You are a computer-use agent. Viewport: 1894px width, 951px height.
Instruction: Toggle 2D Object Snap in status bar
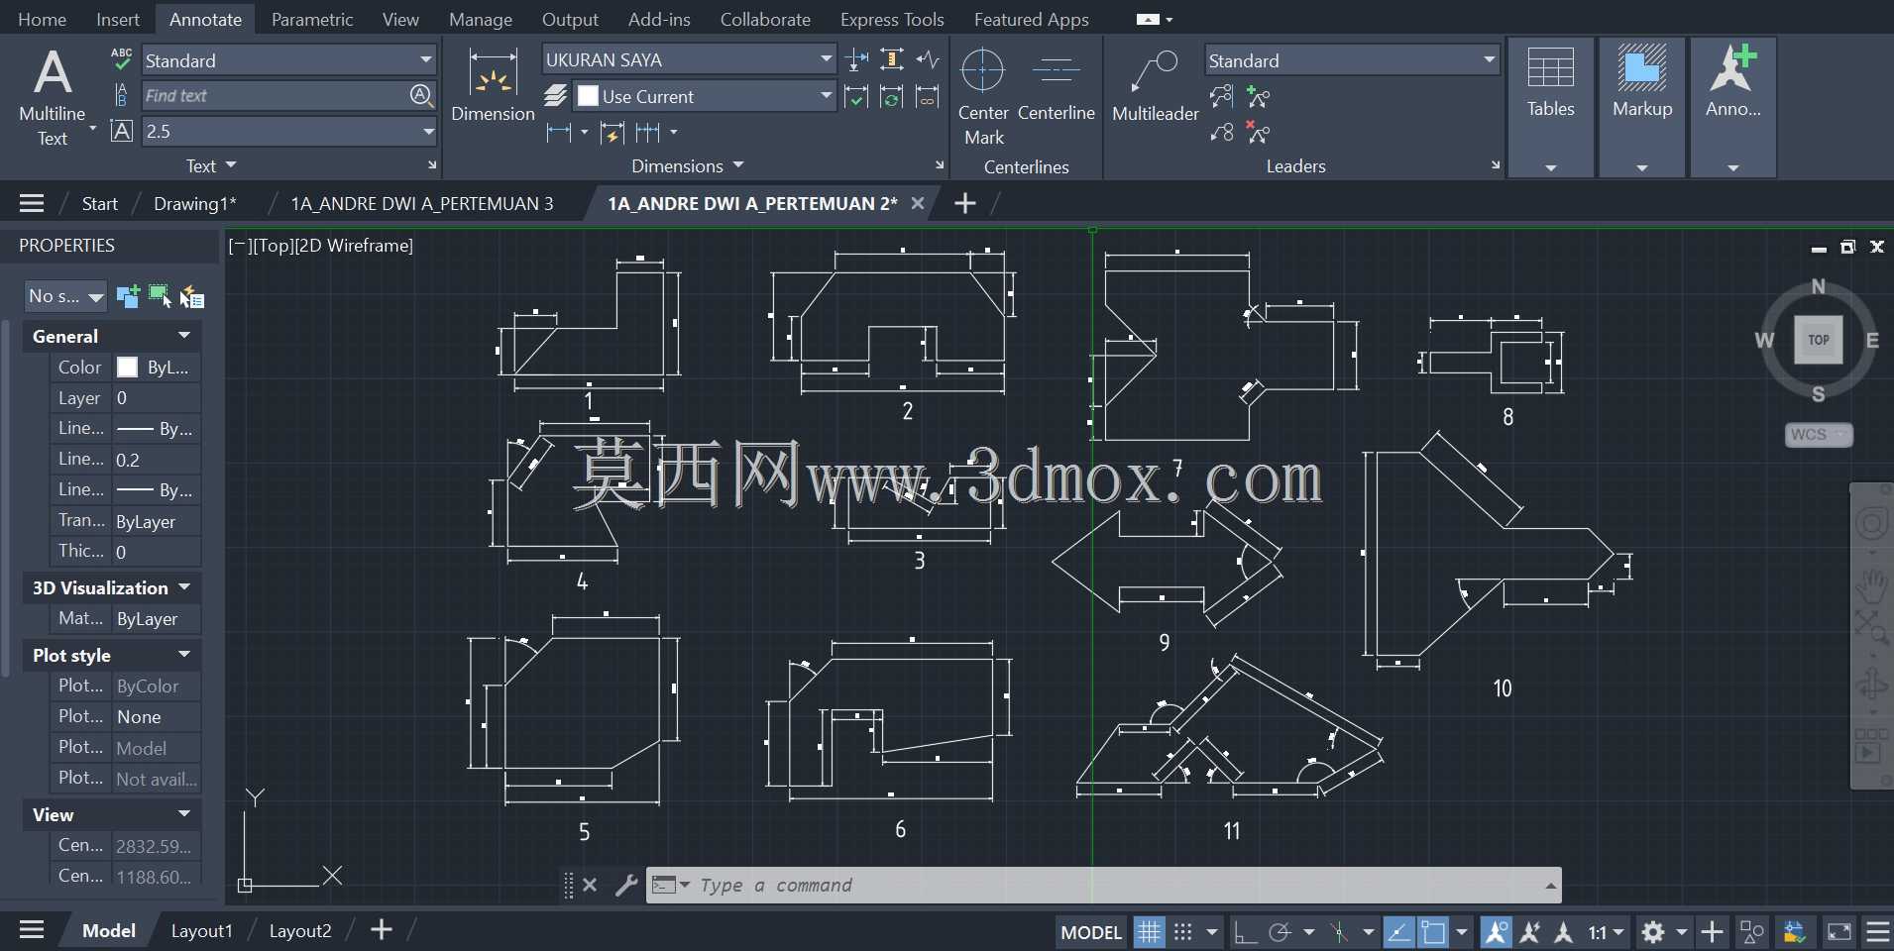[x=1433, y=932]
